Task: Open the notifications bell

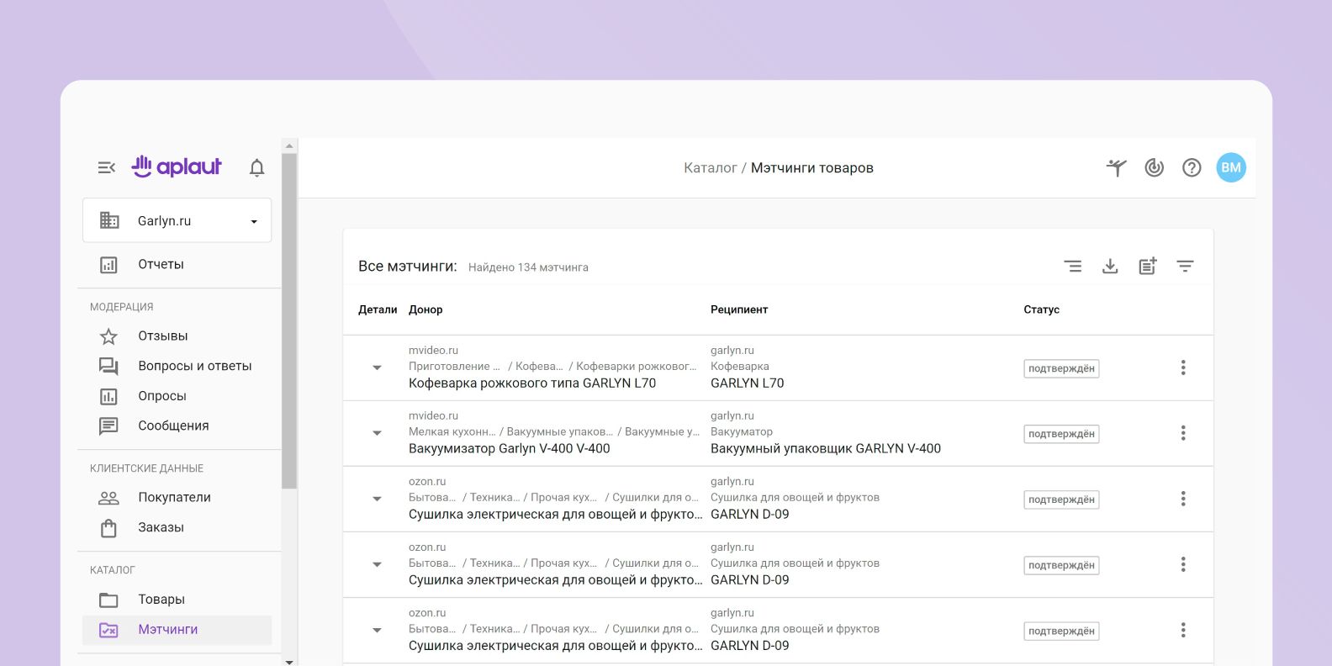Action: coord(257,168)
